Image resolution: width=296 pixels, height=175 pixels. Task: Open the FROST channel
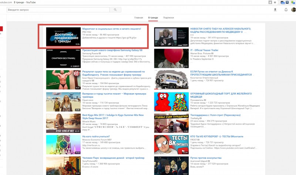(x=194, y=140)
